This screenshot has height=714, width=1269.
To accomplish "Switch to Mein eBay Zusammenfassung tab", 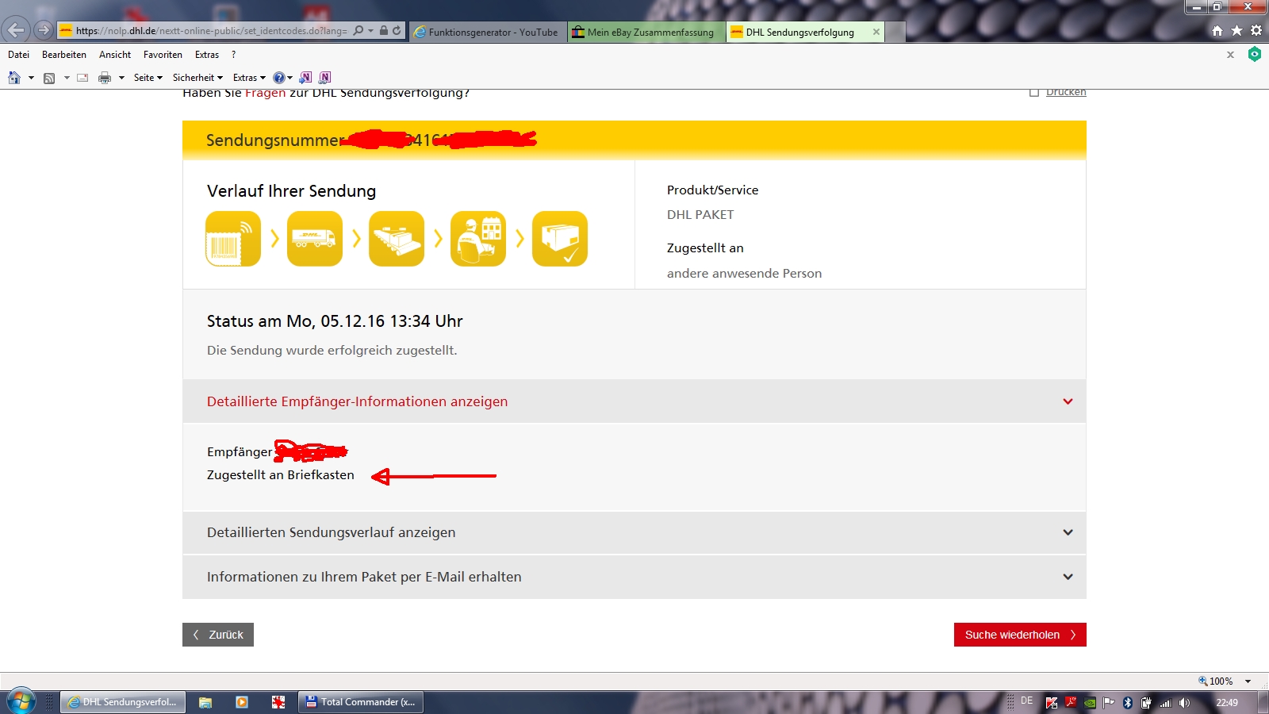I will (646, 33).
